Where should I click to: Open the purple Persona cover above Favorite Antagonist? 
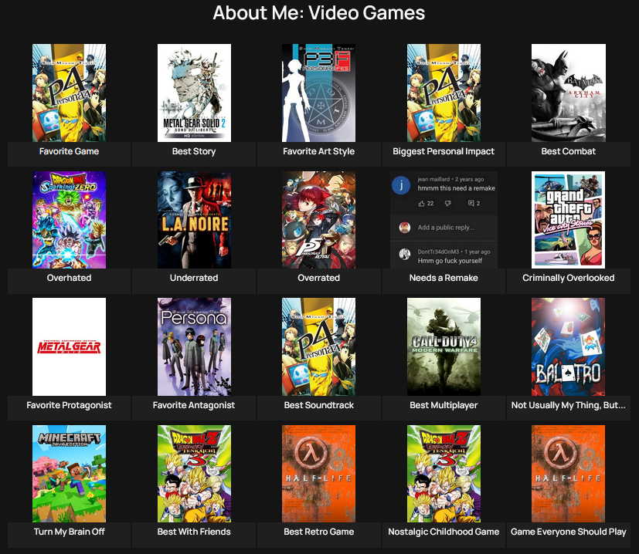pyautogui.click(x=194, y=346)
